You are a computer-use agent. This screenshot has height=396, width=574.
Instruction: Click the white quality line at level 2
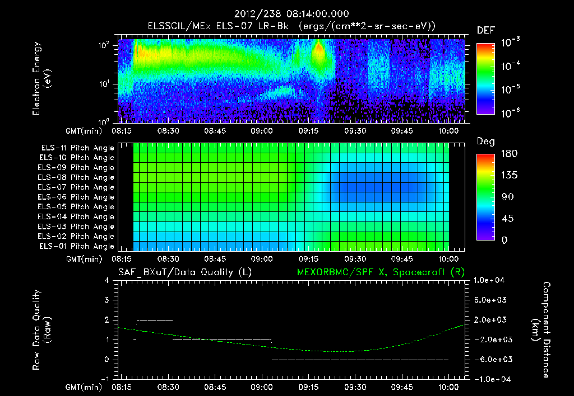pyautogui.click(x=155, y=320)
